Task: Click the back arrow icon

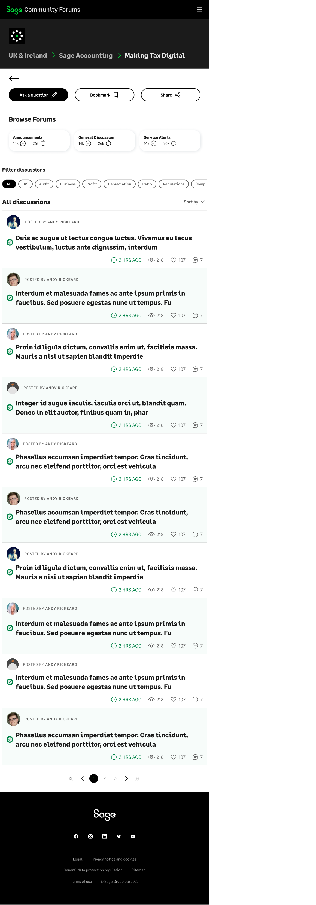Action: tap(14, 78)
